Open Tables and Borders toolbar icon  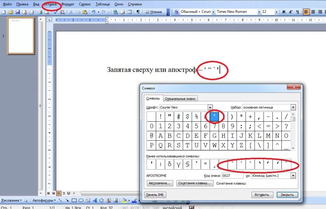(x=123, y=12)
